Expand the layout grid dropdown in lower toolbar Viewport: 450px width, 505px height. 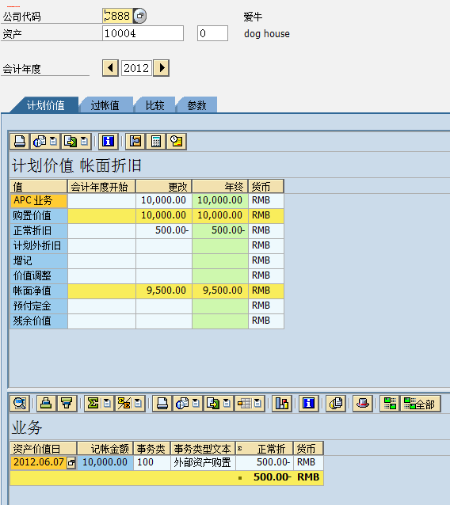[x=258, y=403]
